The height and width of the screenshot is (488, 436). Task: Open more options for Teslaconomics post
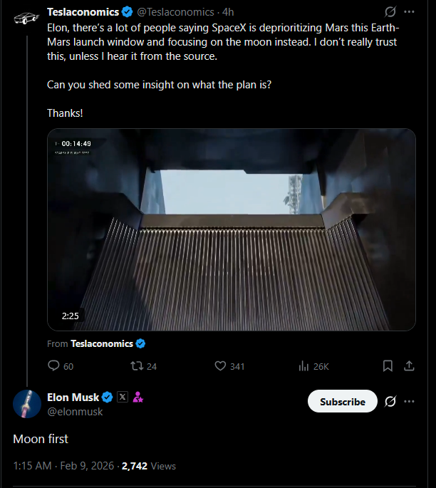[x=410, y=12]
